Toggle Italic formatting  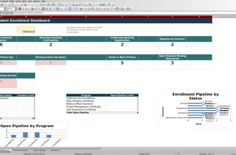click(x=23, y=9)
